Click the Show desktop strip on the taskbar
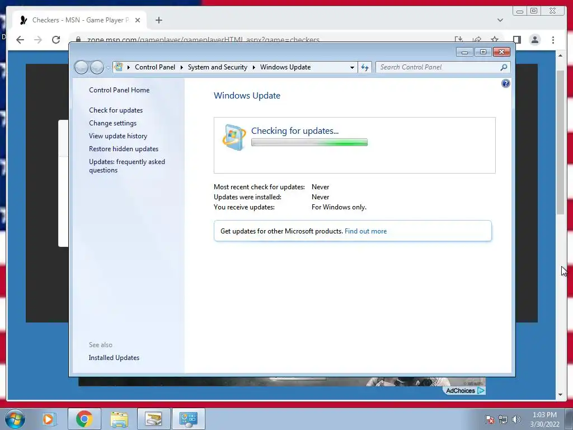The image size is (573, 430). 570,419
